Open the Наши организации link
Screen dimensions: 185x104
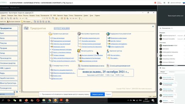click(59, 38)
